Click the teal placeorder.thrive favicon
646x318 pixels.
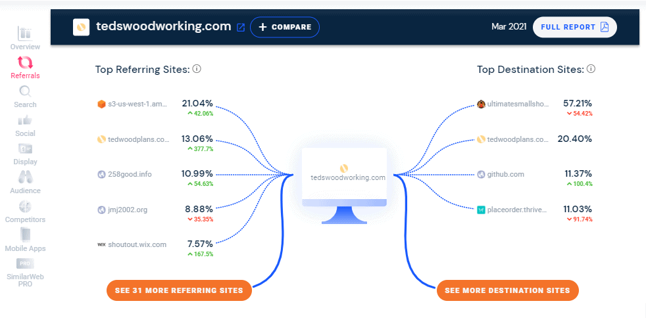point(481,210)
